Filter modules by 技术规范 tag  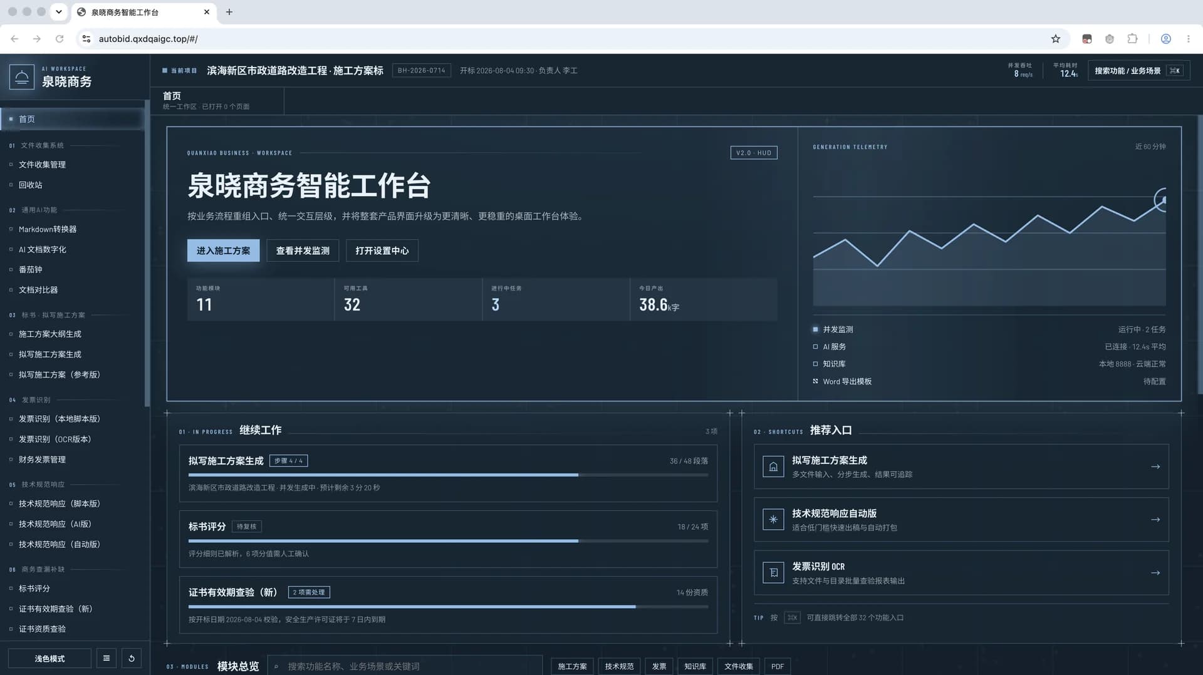pyautogui.click(x=619, y=666)
